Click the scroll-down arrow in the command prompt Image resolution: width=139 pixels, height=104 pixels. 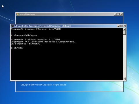click(124, 79)
